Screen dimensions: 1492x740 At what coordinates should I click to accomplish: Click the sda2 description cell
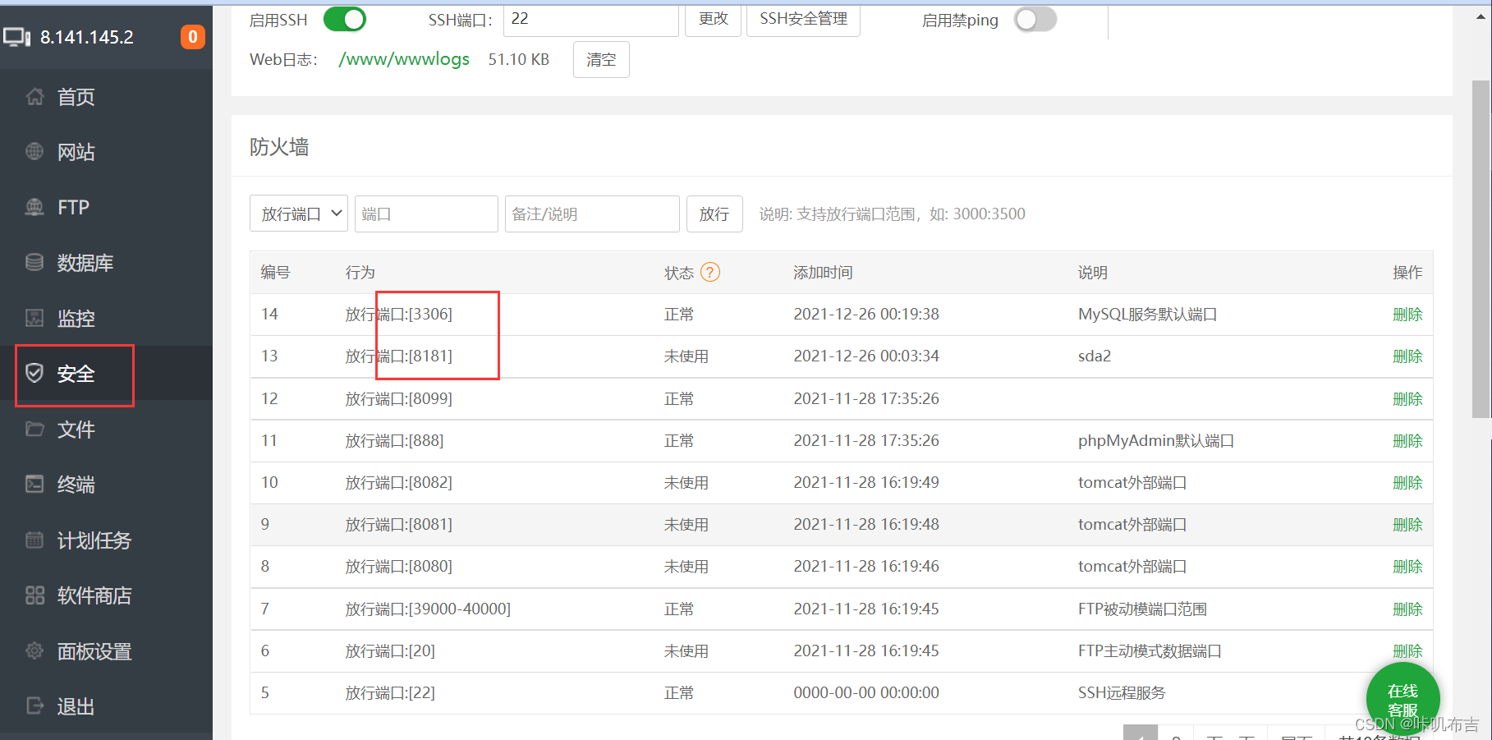coord(1095,356)
